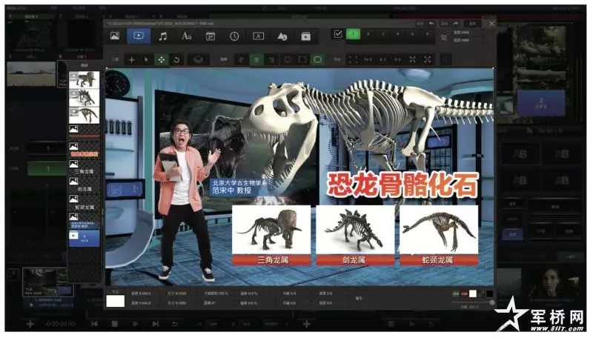Select the shapes tool icon
The width and height of the screenshot is (593, 338).
click(x=282, y=36)
